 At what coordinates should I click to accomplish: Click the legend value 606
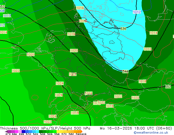83,134
